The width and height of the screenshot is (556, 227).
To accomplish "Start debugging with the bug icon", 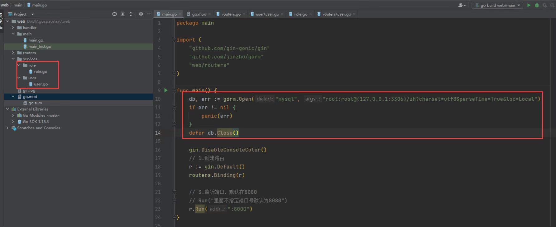I will [x=537, y=5].
